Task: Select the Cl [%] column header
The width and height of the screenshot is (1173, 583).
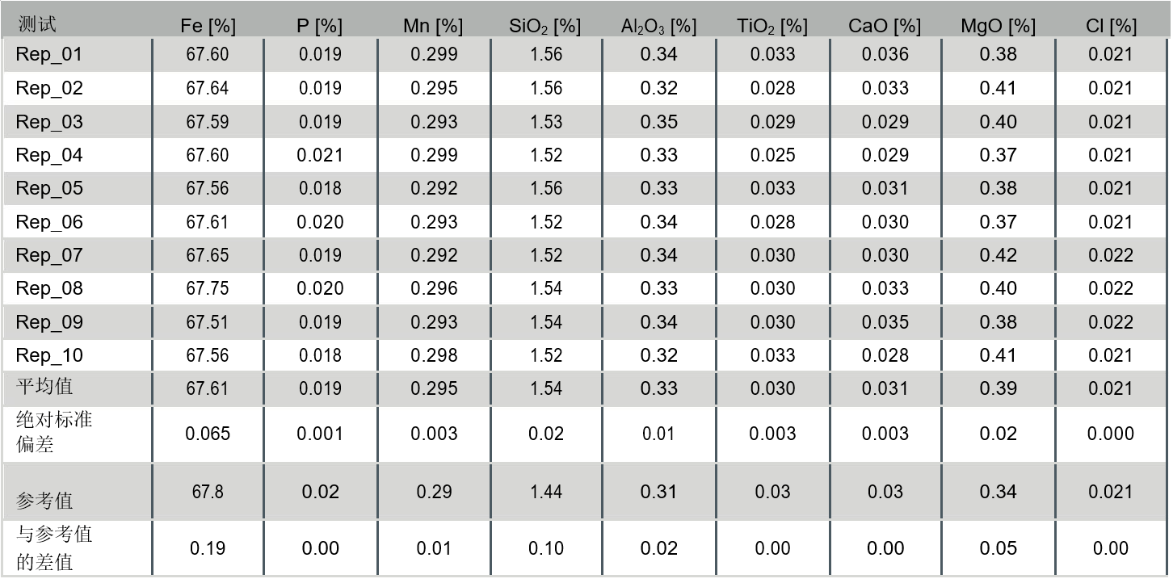Action: [x=1111, y=26]
